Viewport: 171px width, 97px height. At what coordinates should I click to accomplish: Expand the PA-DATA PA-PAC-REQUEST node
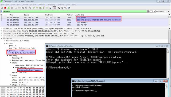(11, 53)
